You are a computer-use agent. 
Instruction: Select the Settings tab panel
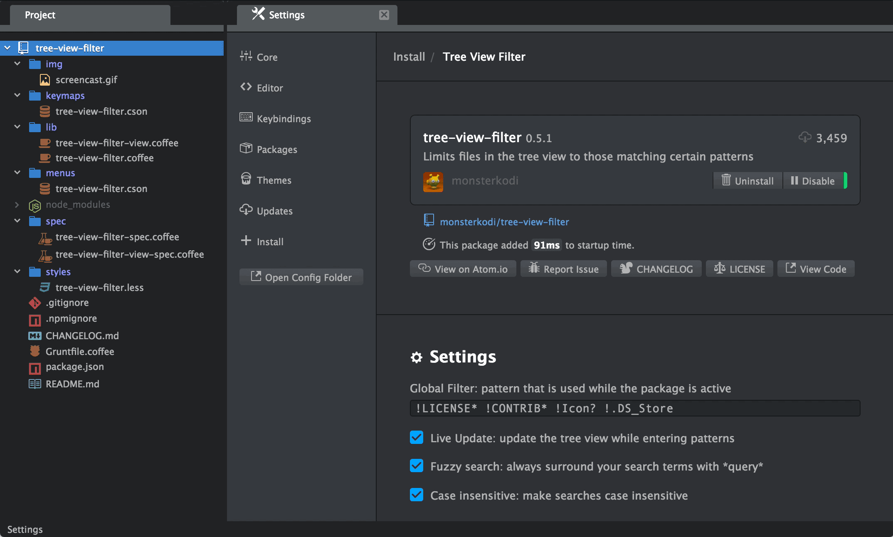313,15
